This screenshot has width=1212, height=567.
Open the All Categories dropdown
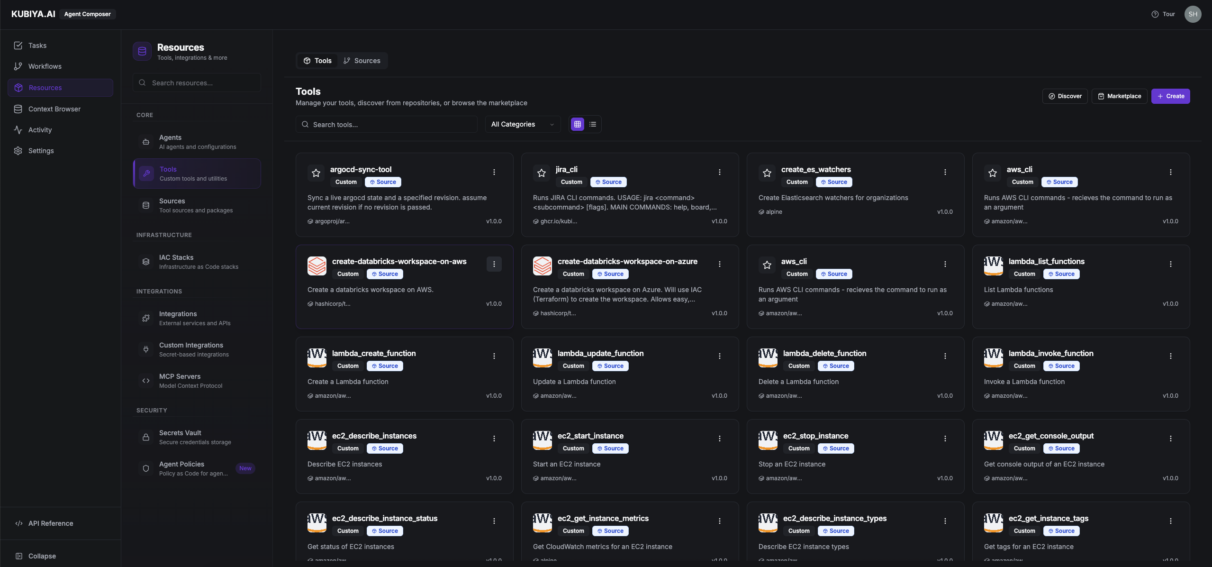tap(523, 124)
